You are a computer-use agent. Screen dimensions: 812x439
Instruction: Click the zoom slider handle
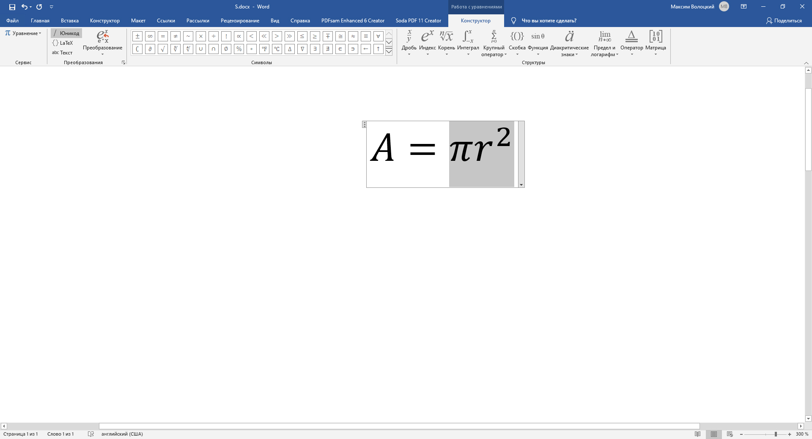[776, 434]
